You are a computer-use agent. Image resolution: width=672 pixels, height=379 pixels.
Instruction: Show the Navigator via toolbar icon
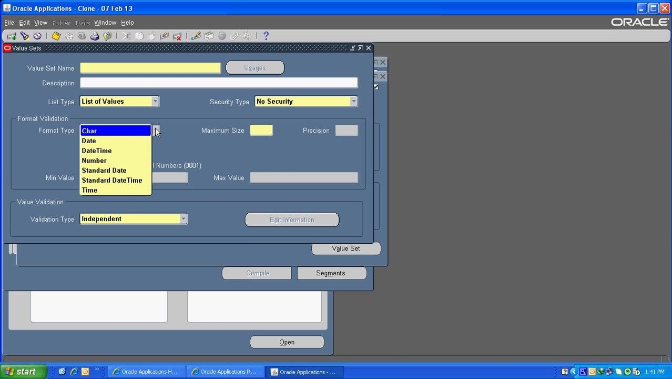(x=37, y=36)
